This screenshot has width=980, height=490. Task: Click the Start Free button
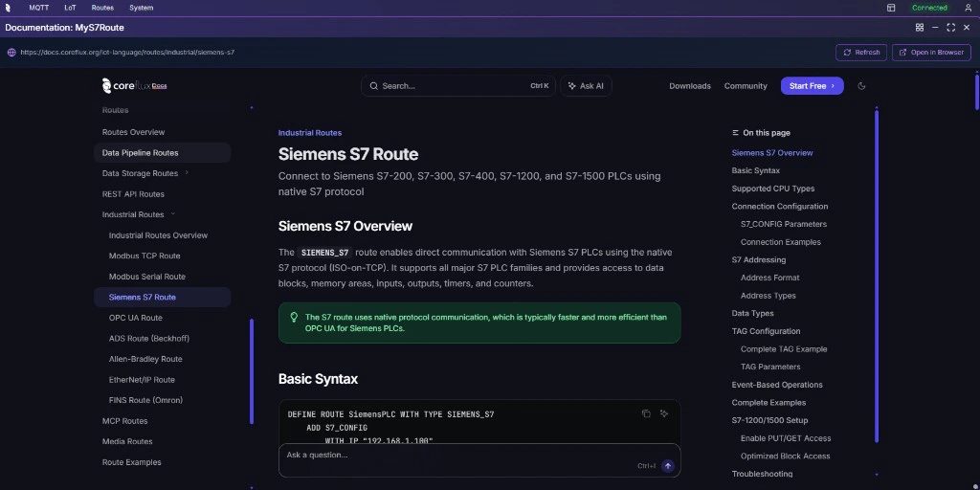(812, 85)
